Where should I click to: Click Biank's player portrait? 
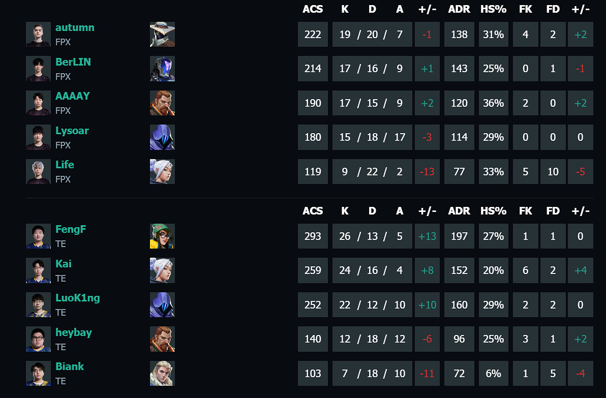39,374
